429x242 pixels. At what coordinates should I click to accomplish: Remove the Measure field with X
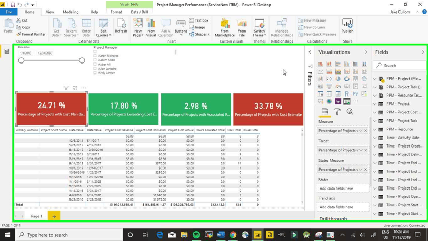[365, 131]
